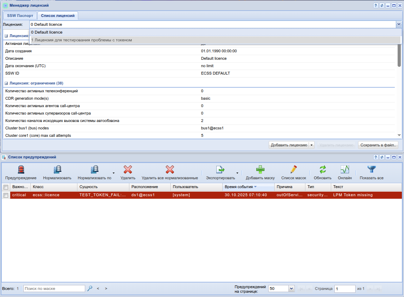Click the Список предупреждений window title icon
404x297 pixels.
(x=4, y=157)
